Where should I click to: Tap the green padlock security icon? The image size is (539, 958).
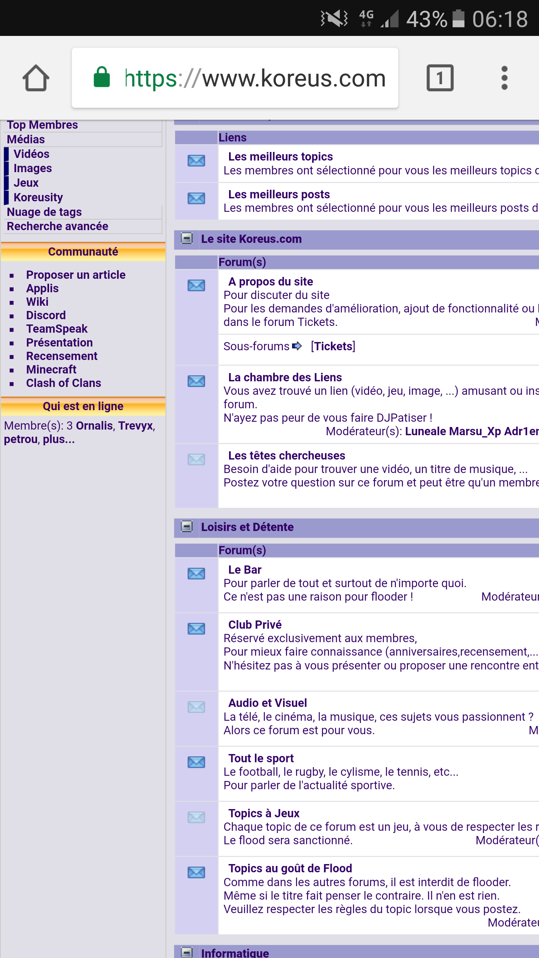[102, 78]
